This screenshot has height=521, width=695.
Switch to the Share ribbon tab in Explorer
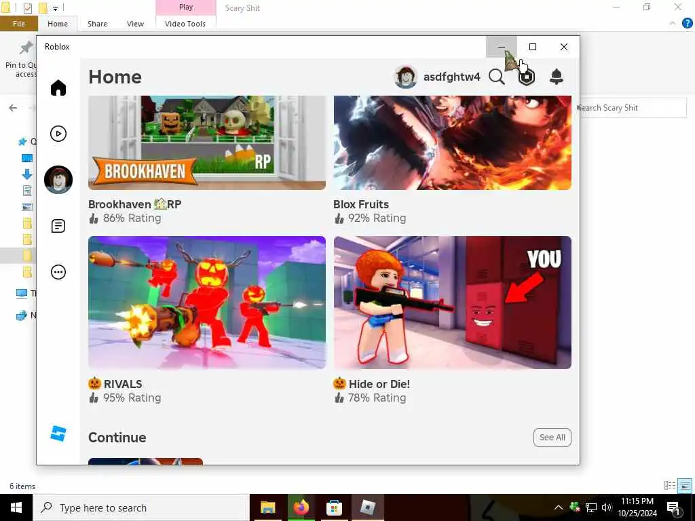click(97, 24)
